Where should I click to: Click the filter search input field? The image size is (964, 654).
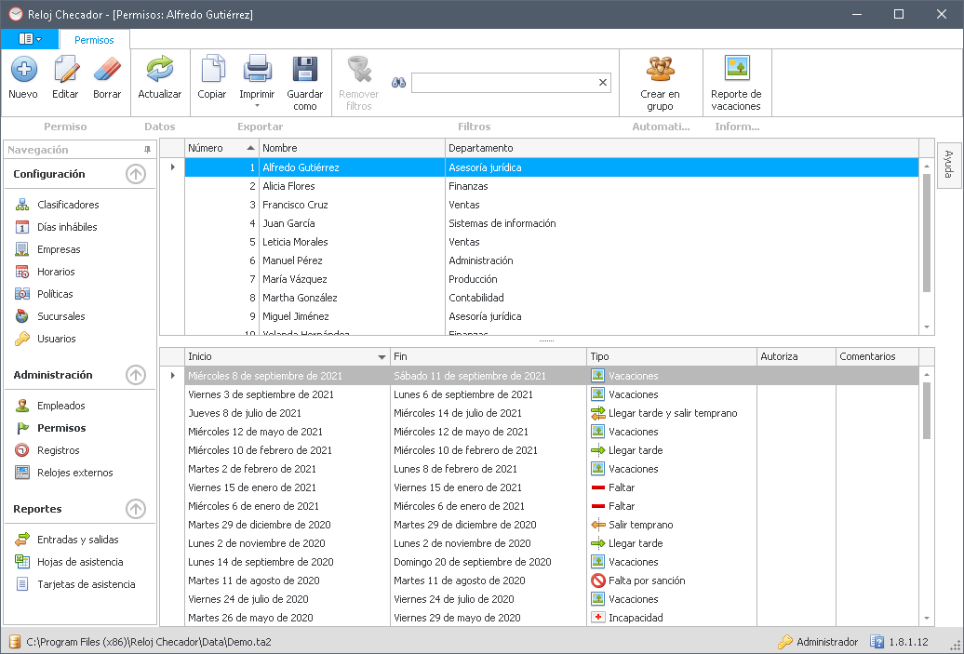(x=502, y=83)
